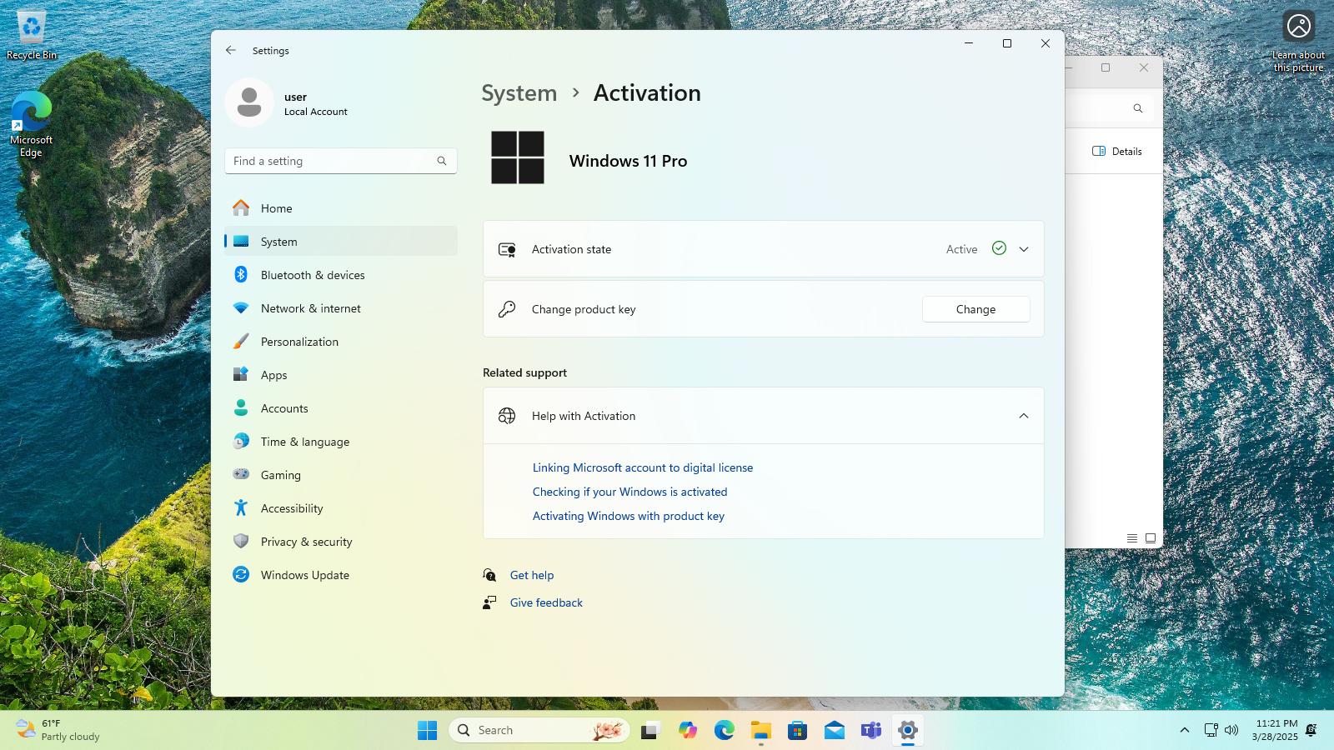
Task: Click the System breadcrumb link
Action: click(519, 93)
